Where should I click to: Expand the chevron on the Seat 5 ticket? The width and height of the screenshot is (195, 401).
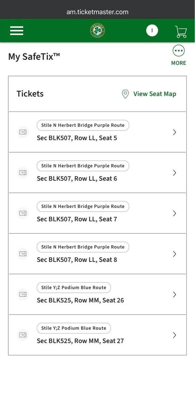click(174, 132)
